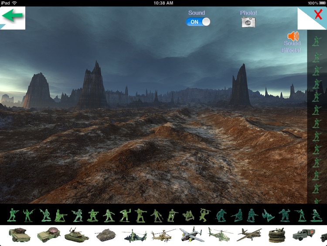The width and height of the screenshot is (327, 246).
Task: Pick the tan Apache helicopter
Action: point(163,236)
